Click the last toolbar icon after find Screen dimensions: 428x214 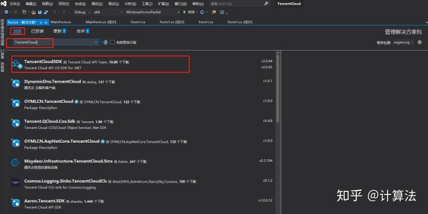click(x=222, y=12)
